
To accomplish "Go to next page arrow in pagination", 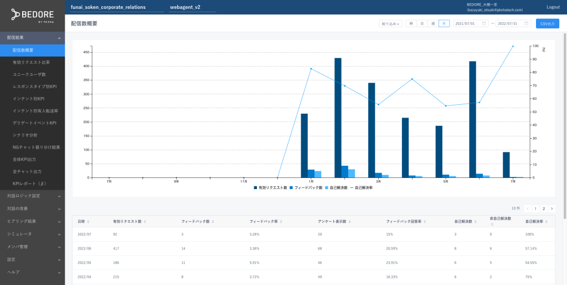I will 551,208.
